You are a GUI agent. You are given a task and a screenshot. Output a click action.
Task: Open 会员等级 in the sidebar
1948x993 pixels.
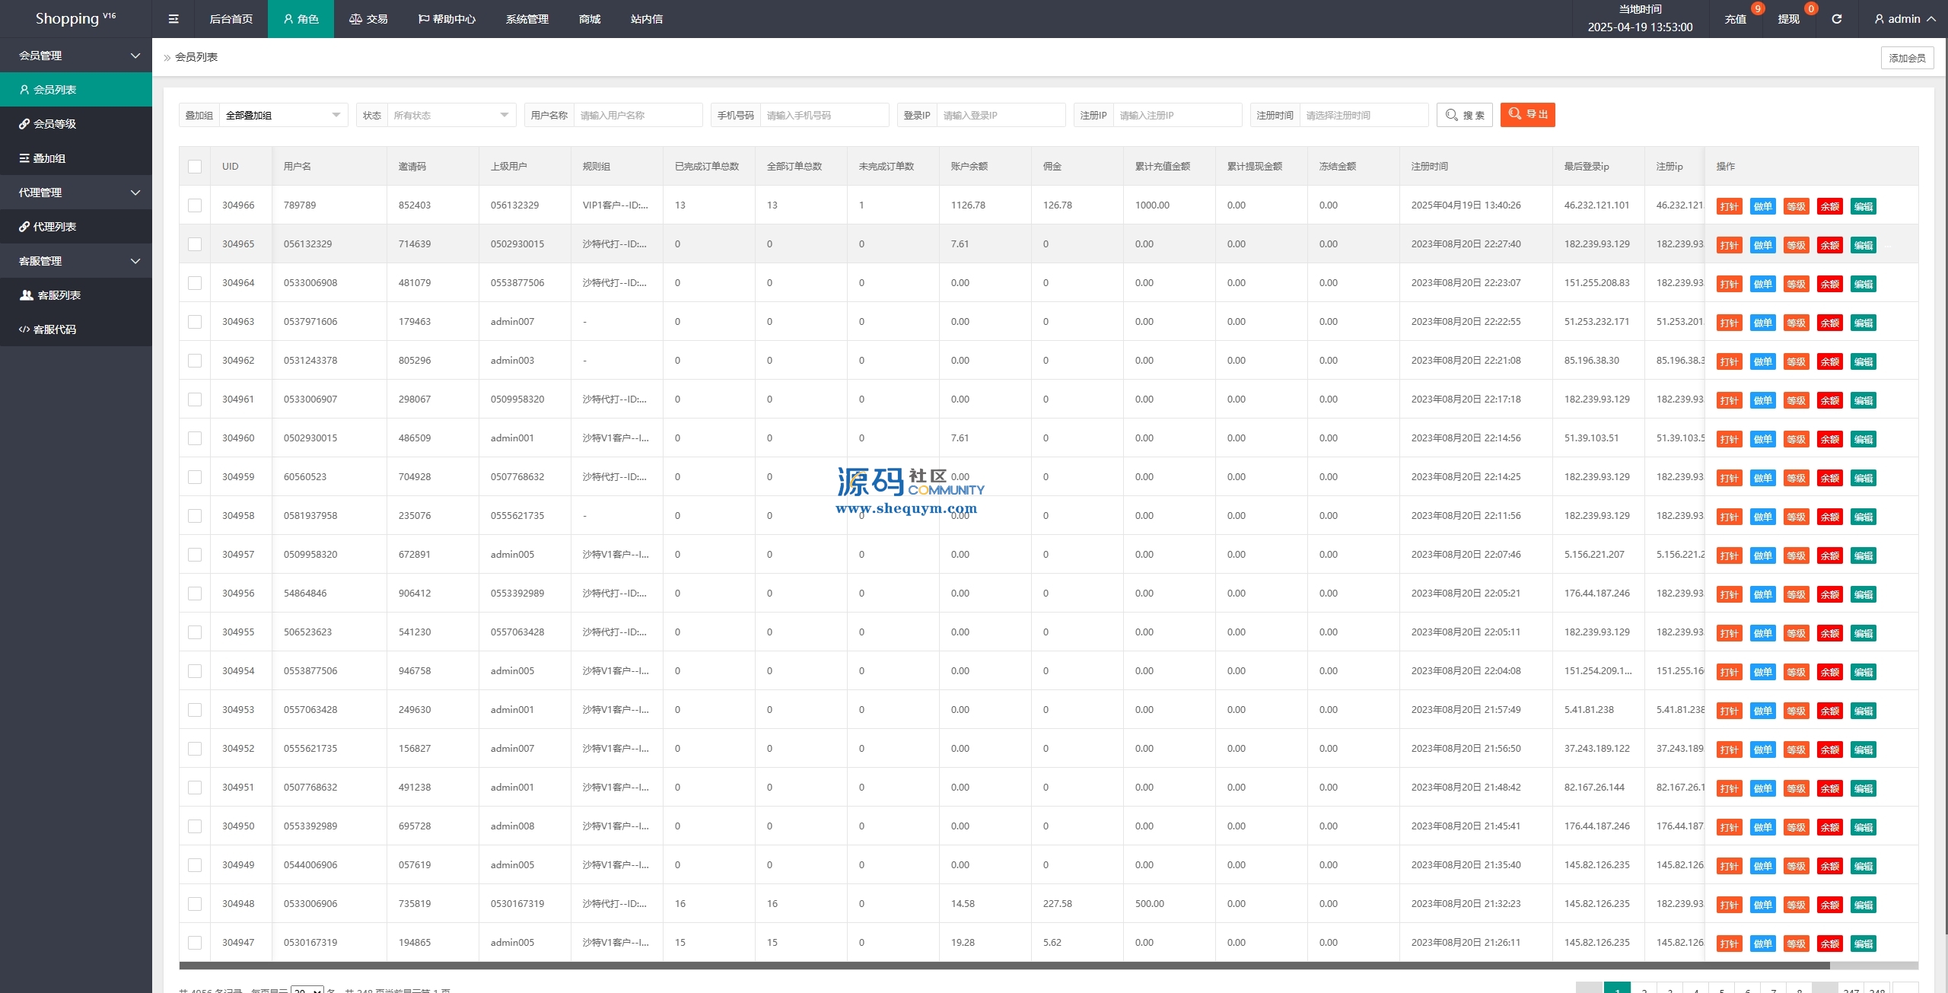point(55,124)
